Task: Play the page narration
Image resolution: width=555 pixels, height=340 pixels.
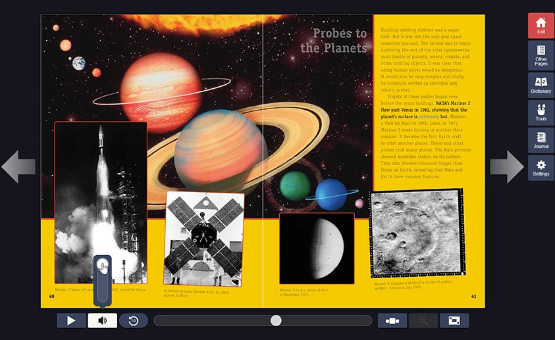Action: [x=72, y=320]
